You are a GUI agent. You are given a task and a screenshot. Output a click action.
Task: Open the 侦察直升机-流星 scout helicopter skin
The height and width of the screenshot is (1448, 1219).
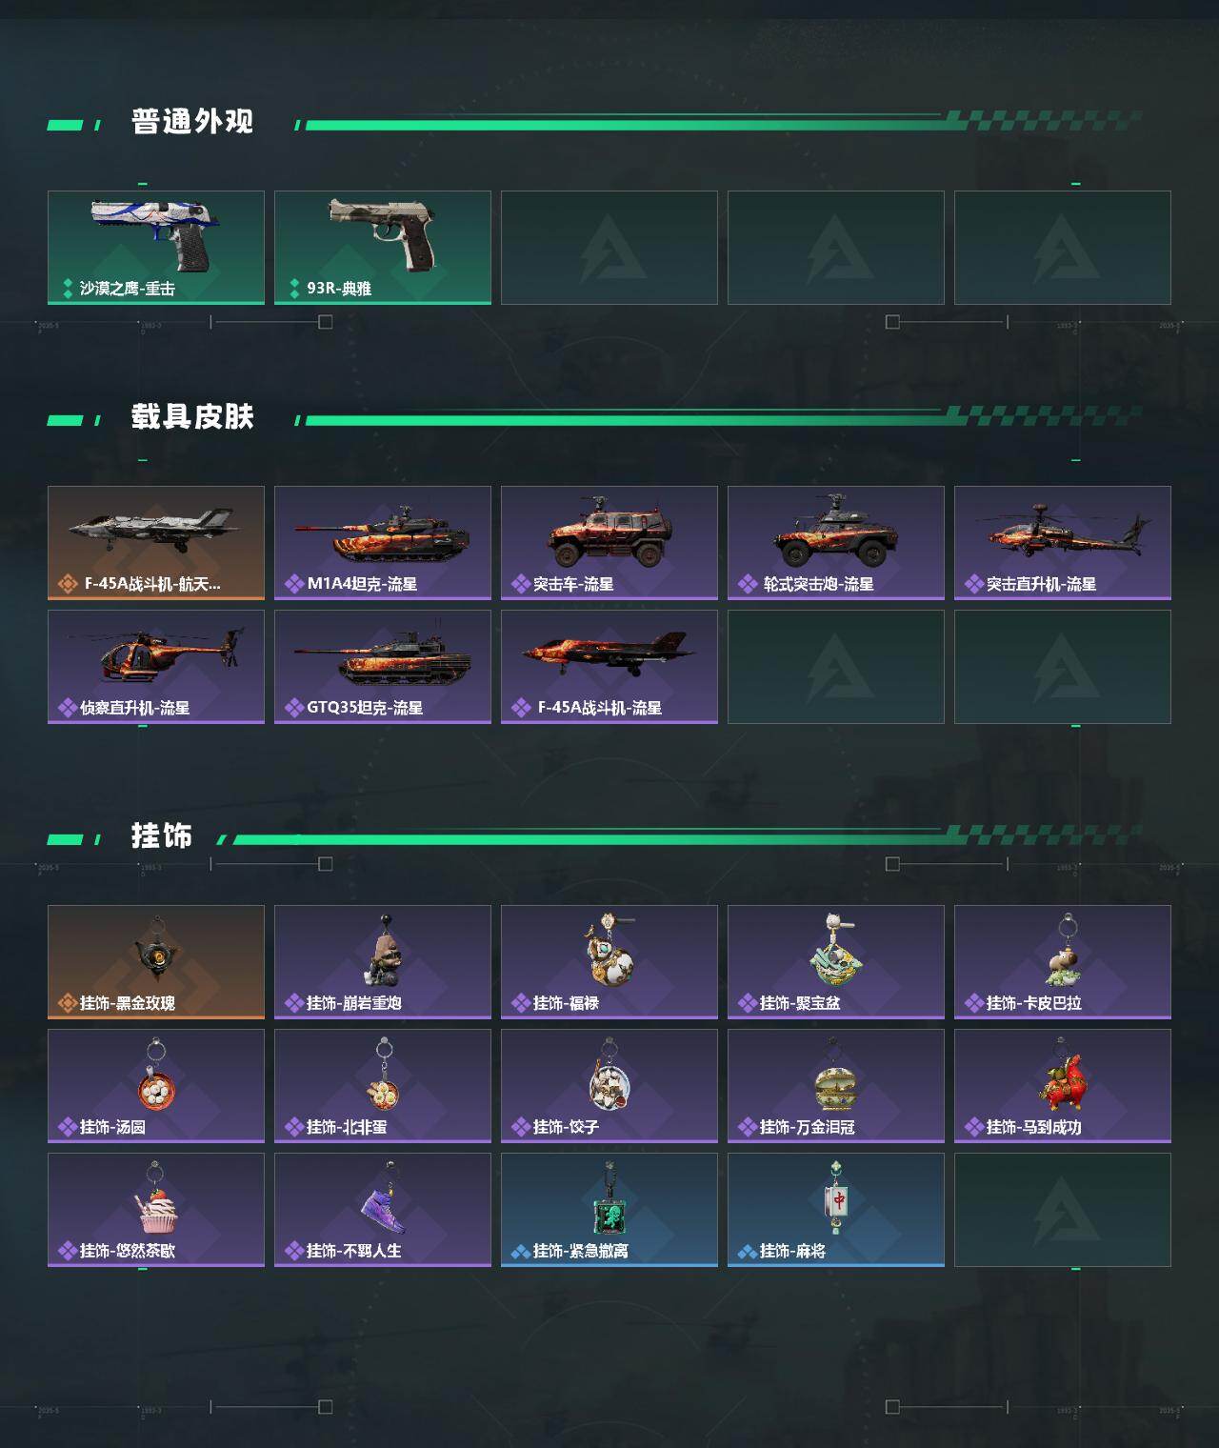(x=156, y=667)
